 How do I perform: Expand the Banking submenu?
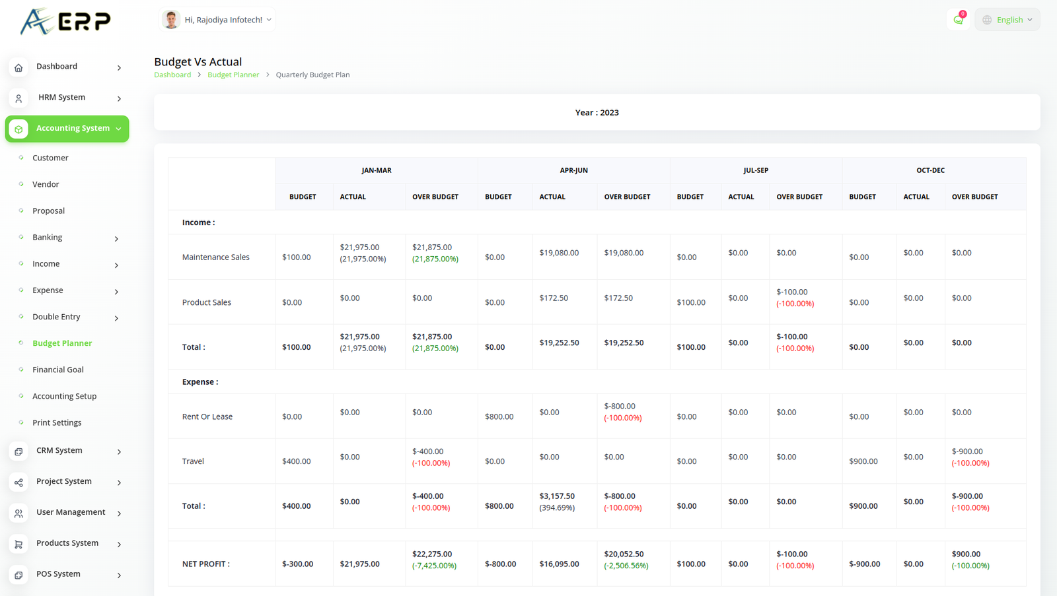click(116, 238)
